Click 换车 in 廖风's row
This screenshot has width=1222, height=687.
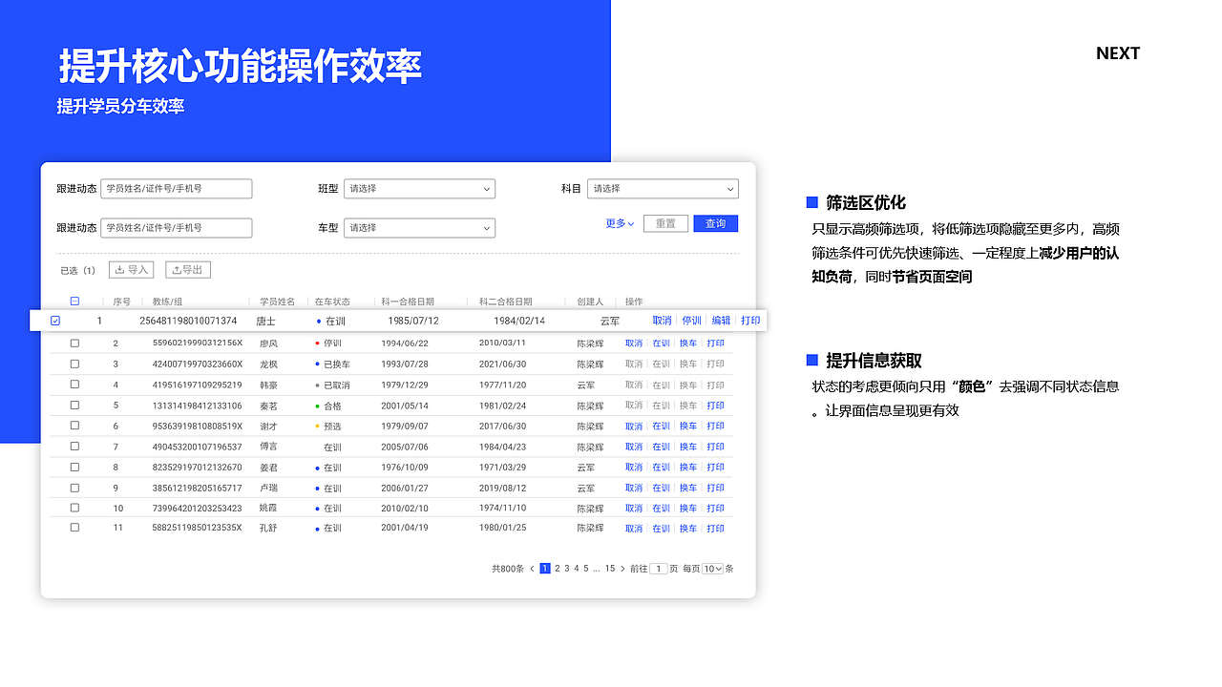pyautogui.click(x=688, y=343)
